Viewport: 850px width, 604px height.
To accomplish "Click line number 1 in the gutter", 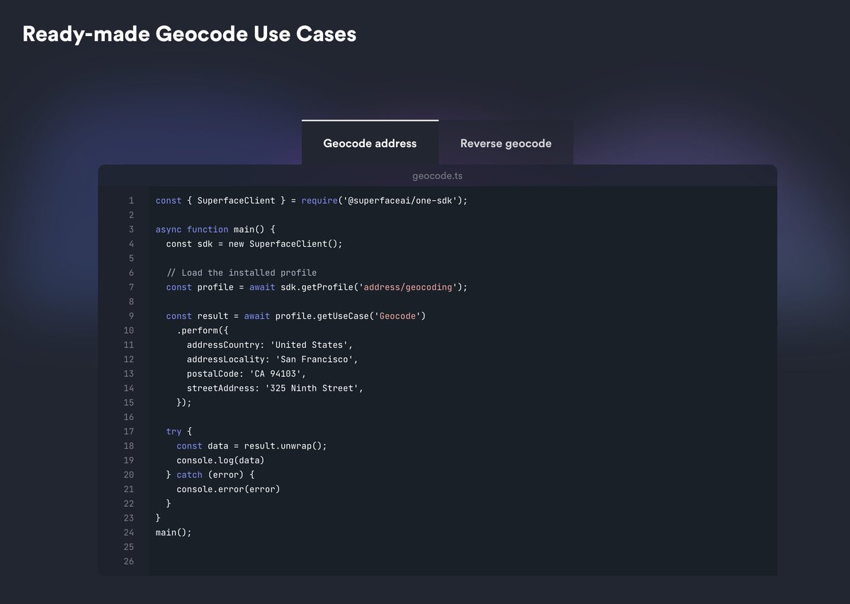I will (x=131, y=200).
